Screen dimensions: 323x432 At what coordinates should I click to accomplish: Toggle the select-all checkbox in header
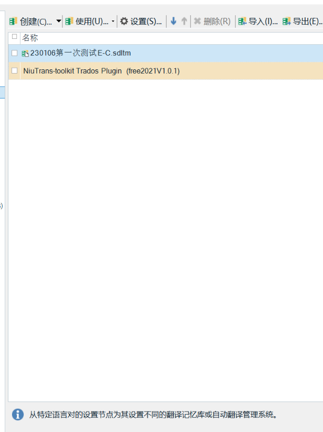tap(15, 37)
